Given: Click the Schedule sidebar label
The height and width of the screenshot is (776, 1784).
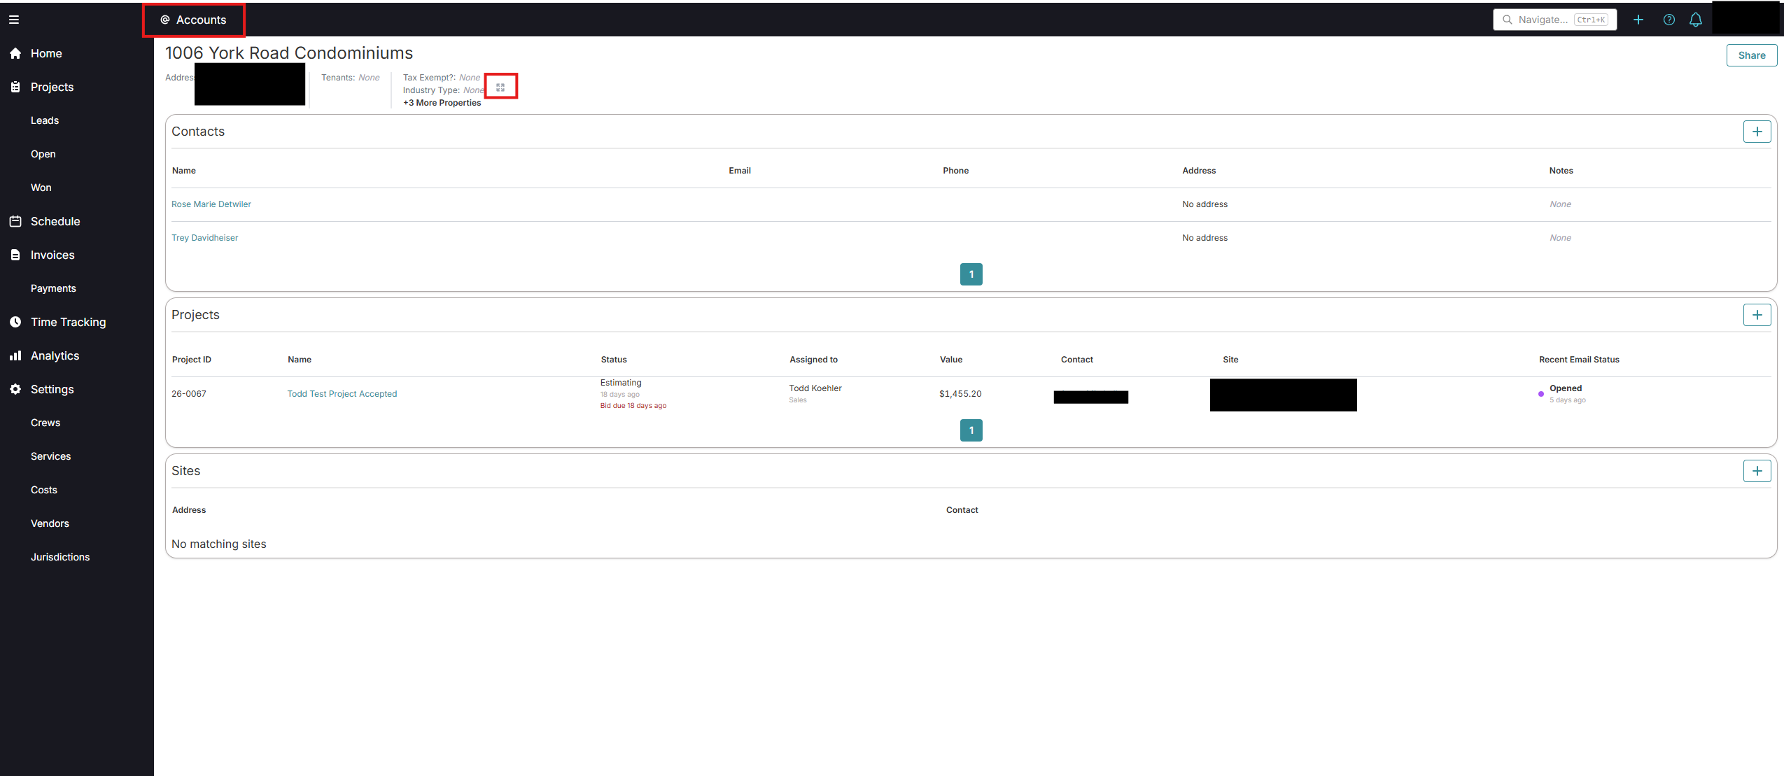Looking at the screenshot, I should (x=55, y=221).
